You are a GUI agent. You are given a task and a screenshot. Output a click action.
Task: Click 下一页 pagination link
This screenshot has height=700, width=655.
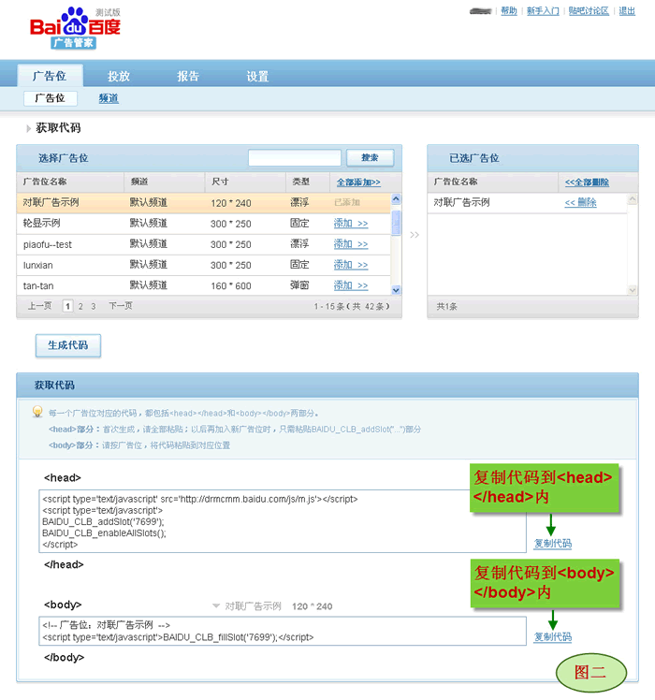(x=121, y=306)
